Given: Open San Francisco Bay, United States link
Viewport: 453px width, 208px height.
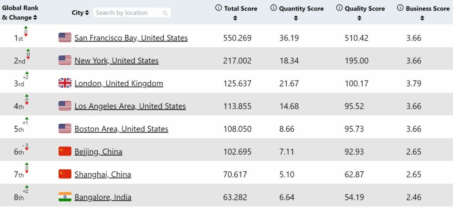Looking at the screenshot, I should tap(131, 38).
